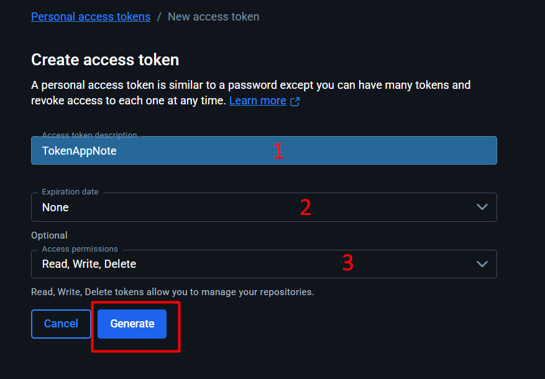This screenshot has width=545, height=379.
Task: Click the New access token breadcrumb
Action: [x=213, y=17]
